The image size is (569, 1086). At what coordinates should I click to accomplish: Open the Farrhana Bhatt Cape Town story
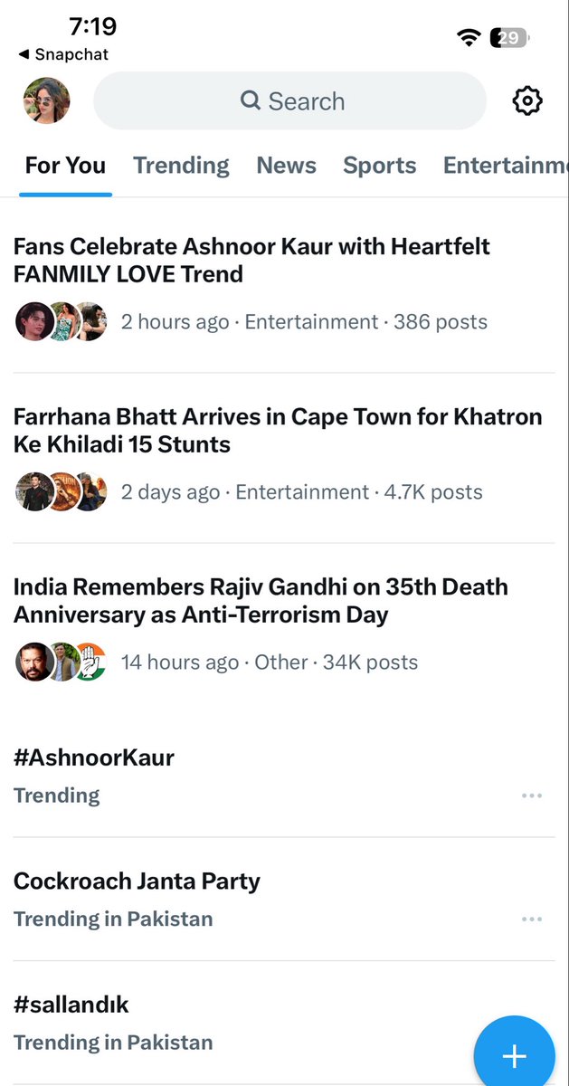pos(284,458)
